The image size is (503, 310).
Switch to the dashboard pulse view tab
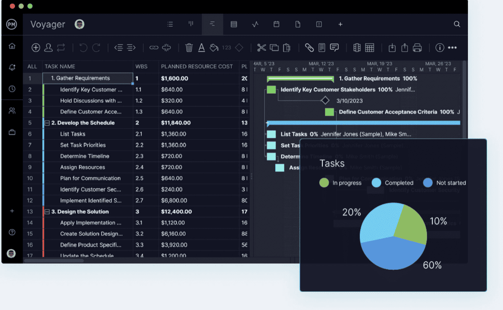pyautogui.click(x=255, y=24)
